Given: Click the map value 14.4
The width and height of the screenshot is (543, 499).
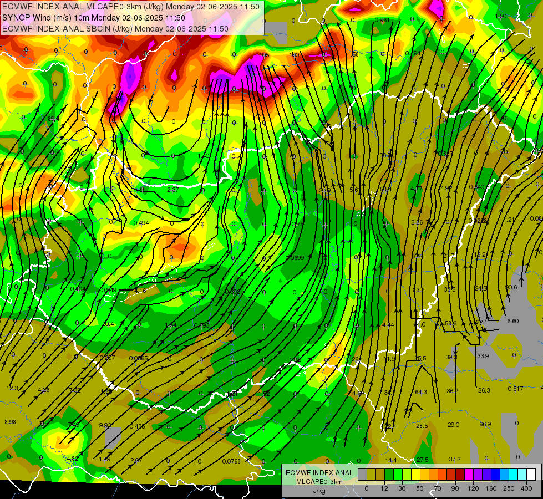Looking at the screenshot, I should (391, 460).
